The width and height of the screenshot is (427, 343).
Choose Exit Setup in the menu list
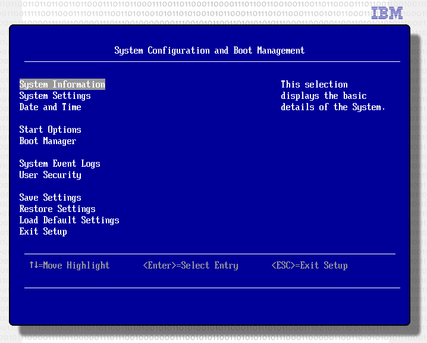coord(43,232)
